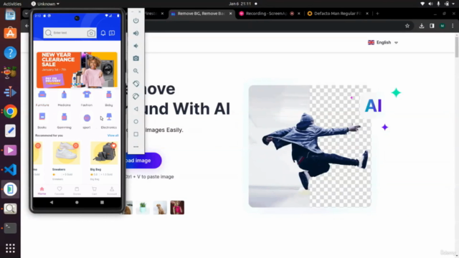Click Upload image button on webpage
The image size is (459, 258).
(143, 161)
